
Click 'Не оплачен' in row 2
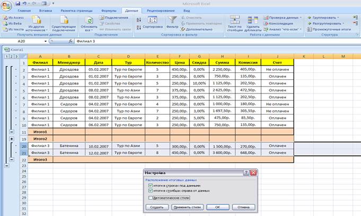[277, 70]
